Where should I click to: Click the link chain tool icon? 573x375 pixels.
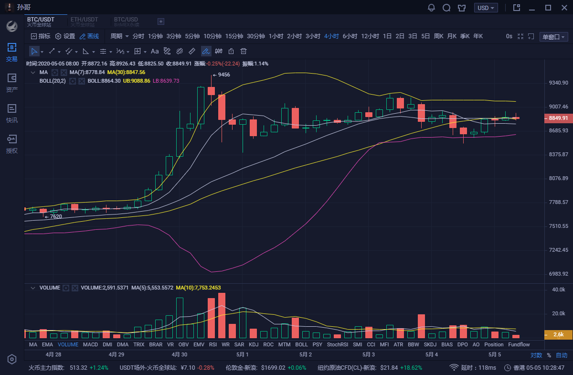point(180,51)
